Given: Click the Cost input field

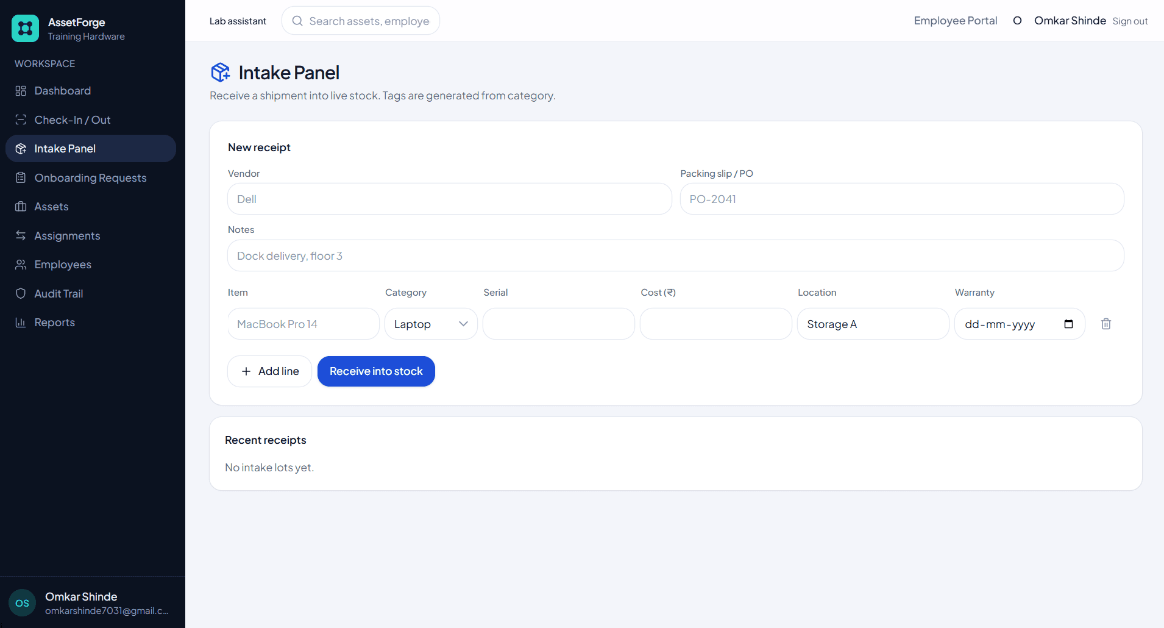Looking at the screenshot, I should click(x=716, y=324).
